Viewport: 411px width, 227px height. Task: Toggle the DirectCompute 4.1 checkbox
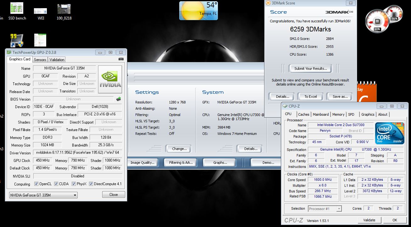click(x=91, y=184)
